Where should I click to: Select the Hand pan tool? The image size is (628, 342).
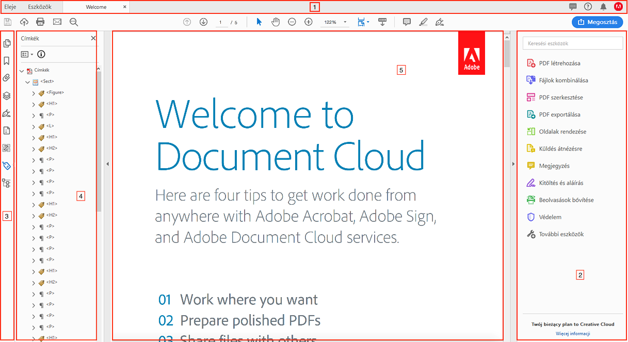276,22
